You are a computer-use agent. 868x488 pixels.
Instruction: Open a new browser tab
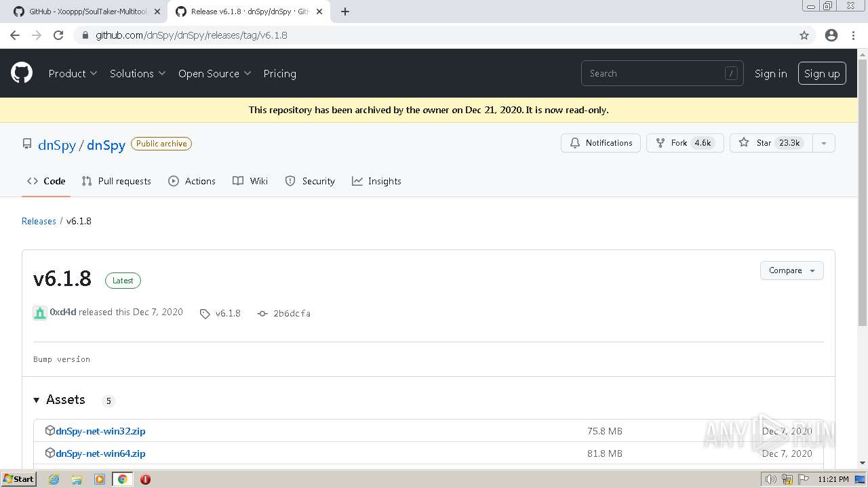(x=345, y=12)
